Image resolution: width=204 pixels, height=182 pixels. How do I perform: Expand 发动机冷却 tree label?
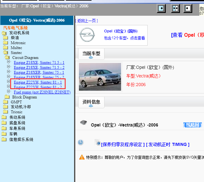click(x=21, y=107)
